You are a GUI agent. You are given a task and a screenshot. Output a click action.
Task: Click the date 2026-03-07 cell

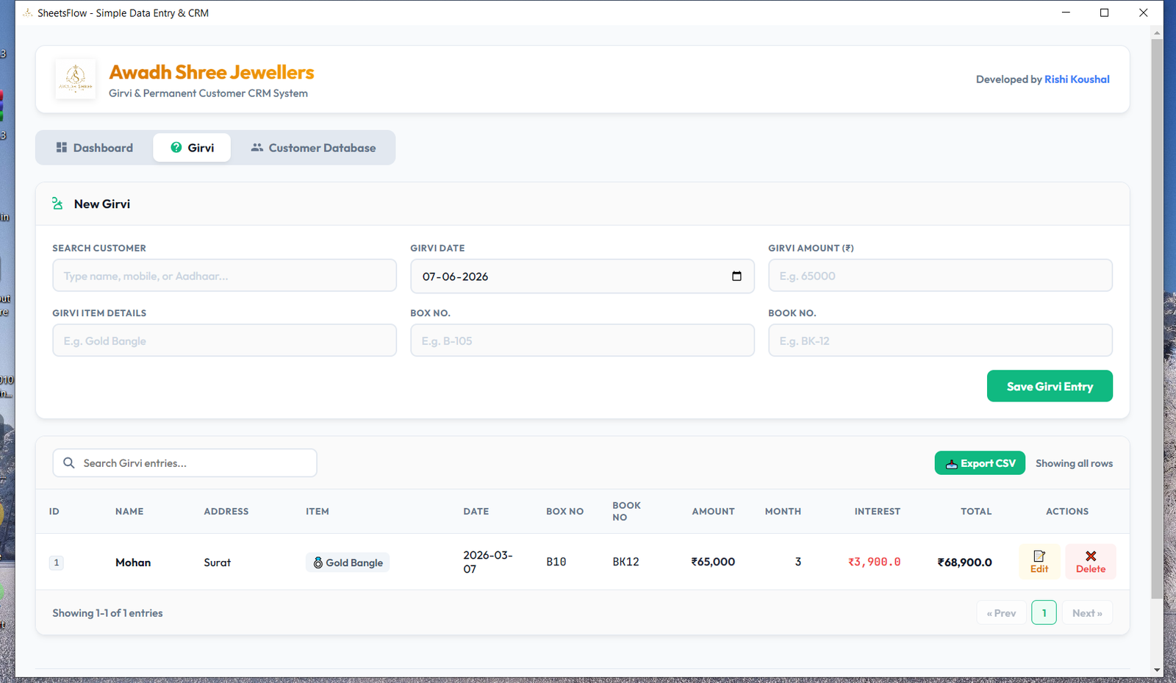[488, 562]
